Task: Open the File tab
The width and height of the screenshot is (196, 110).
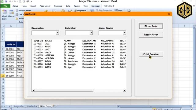Action: pos(5,6)
